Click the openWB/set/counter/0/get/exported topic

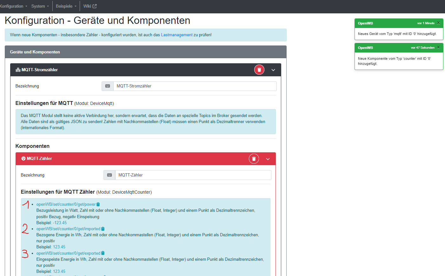point(68,253)
